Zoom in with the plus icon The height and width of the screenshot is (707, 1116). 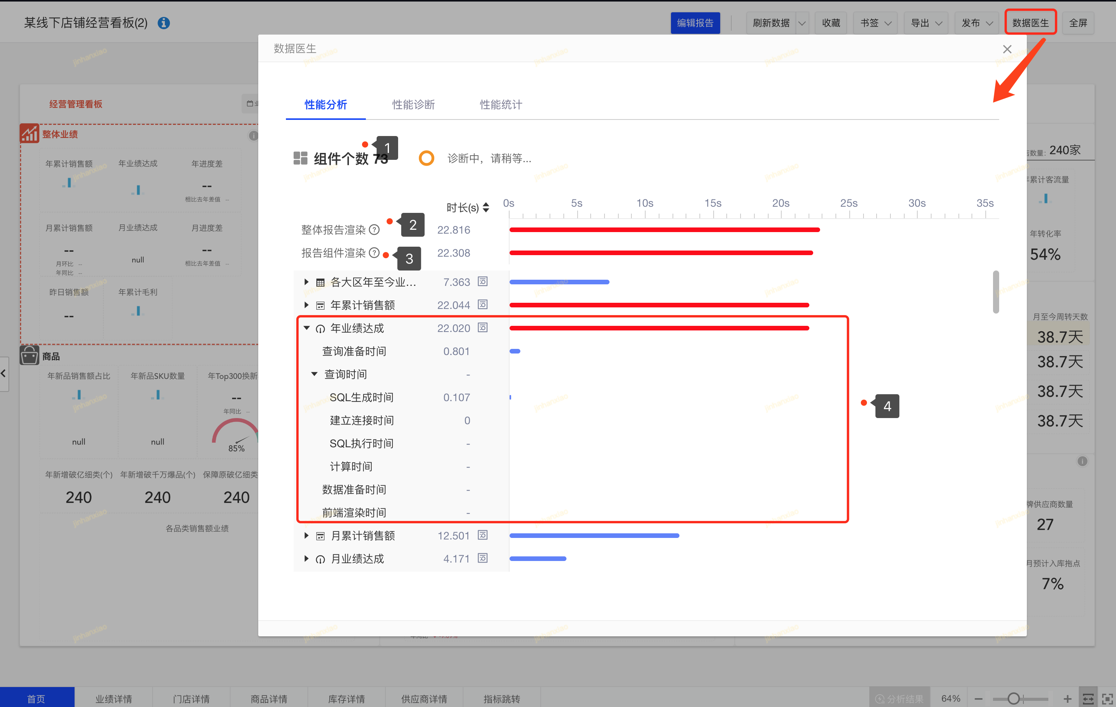pos(1067,698)
